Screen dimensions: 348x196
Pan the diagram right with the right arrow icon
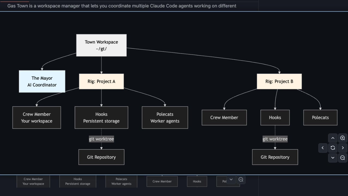[343, 148]
